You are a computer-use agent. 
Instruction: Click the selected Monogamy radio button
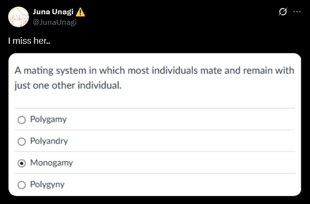pyautogui.click(x=21, y=163)
